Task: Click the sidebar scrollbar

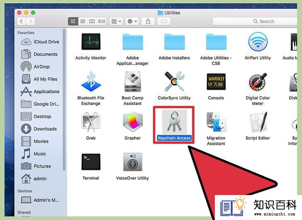Action: [64, 100]
